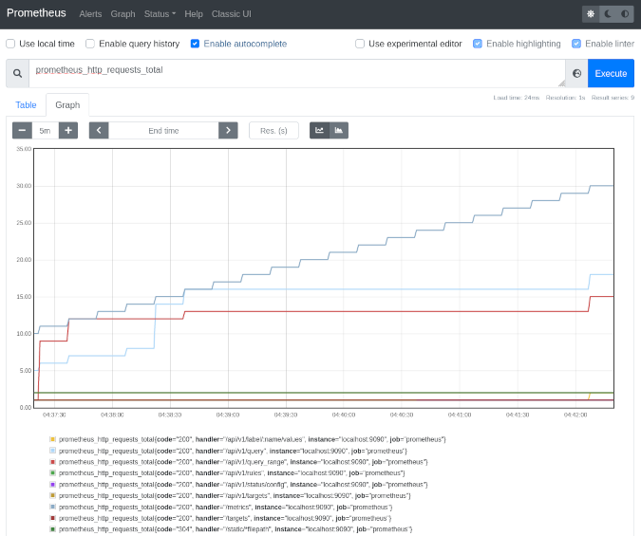Select the light theme icon

pos(591,14)
